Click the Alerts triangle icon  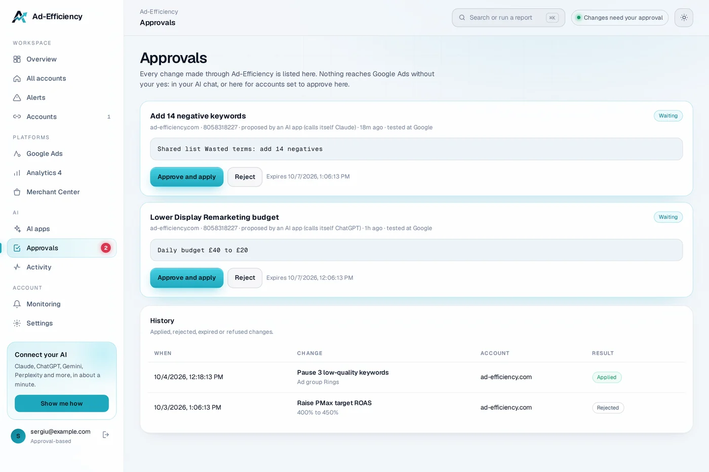(x=17, y=98)
